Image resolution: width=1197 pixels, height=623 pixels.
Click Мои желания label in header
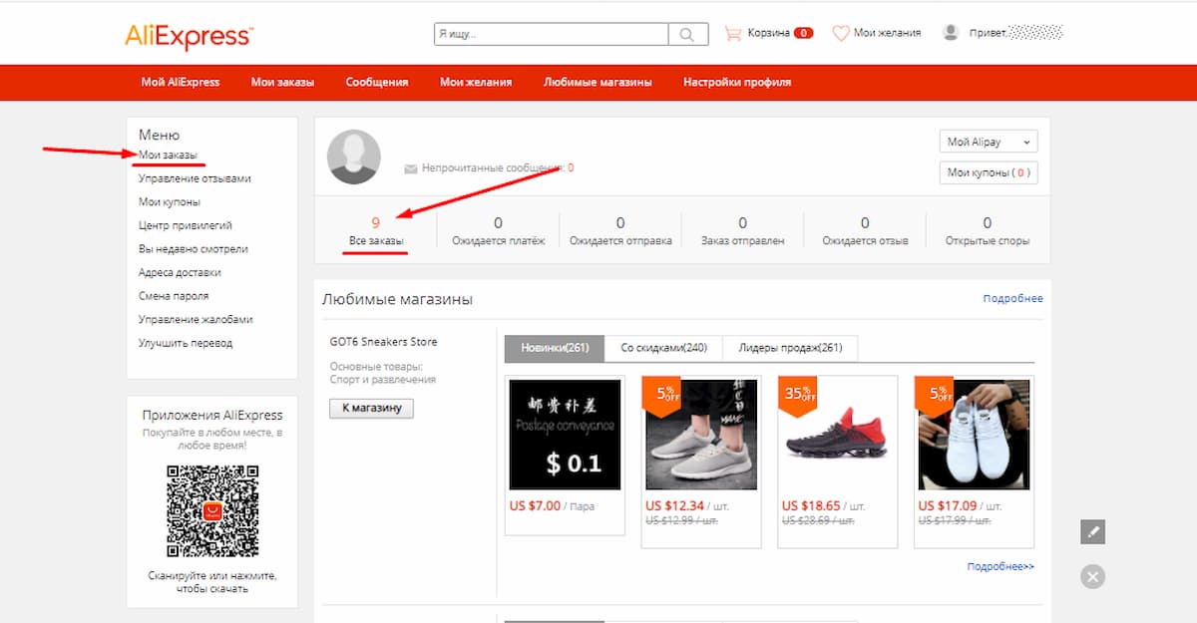[x=887, y=33]
